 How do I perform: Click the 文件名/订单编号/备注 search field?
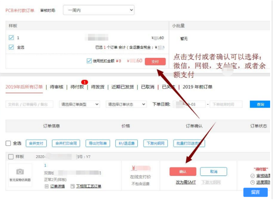click(x=29, y=105)
